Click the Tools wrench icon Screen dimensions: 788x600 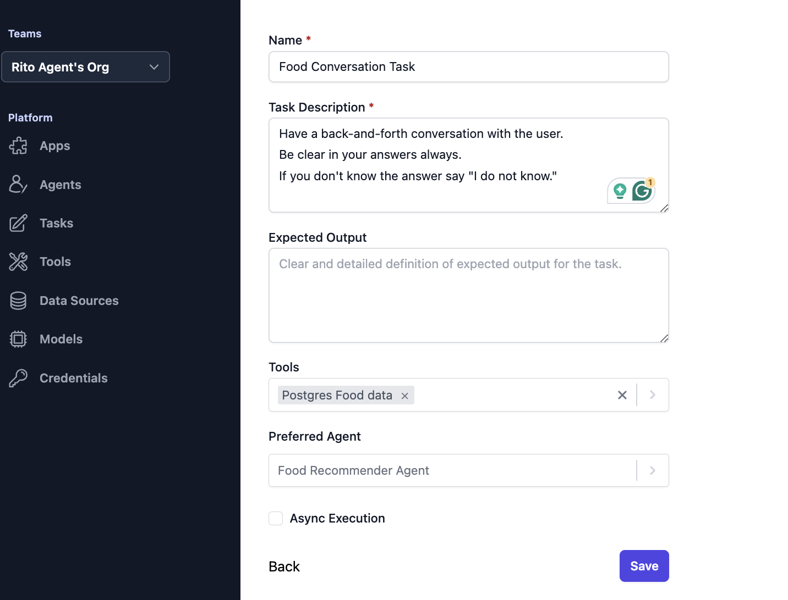(x=18, y=262)
